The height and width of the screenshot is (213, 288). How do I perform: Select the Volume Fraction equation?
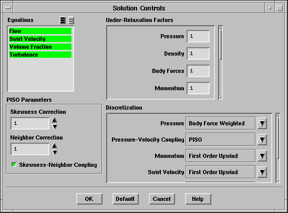40,47
